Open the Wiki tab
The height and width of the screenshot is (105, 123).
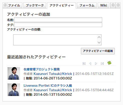pyautogui.click(x=103, y=6)
